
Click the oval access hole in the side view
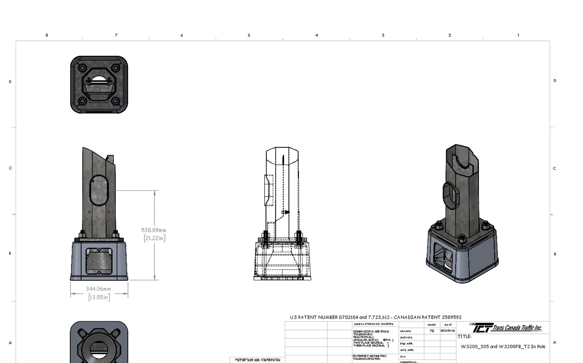[98, 190]
